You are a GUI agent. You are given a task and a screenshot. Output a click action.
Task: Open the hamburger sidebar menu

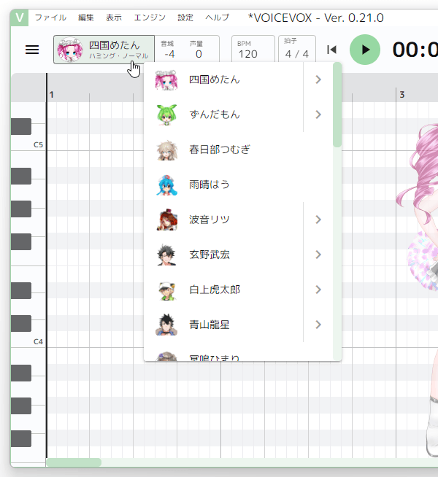[32, 50]
